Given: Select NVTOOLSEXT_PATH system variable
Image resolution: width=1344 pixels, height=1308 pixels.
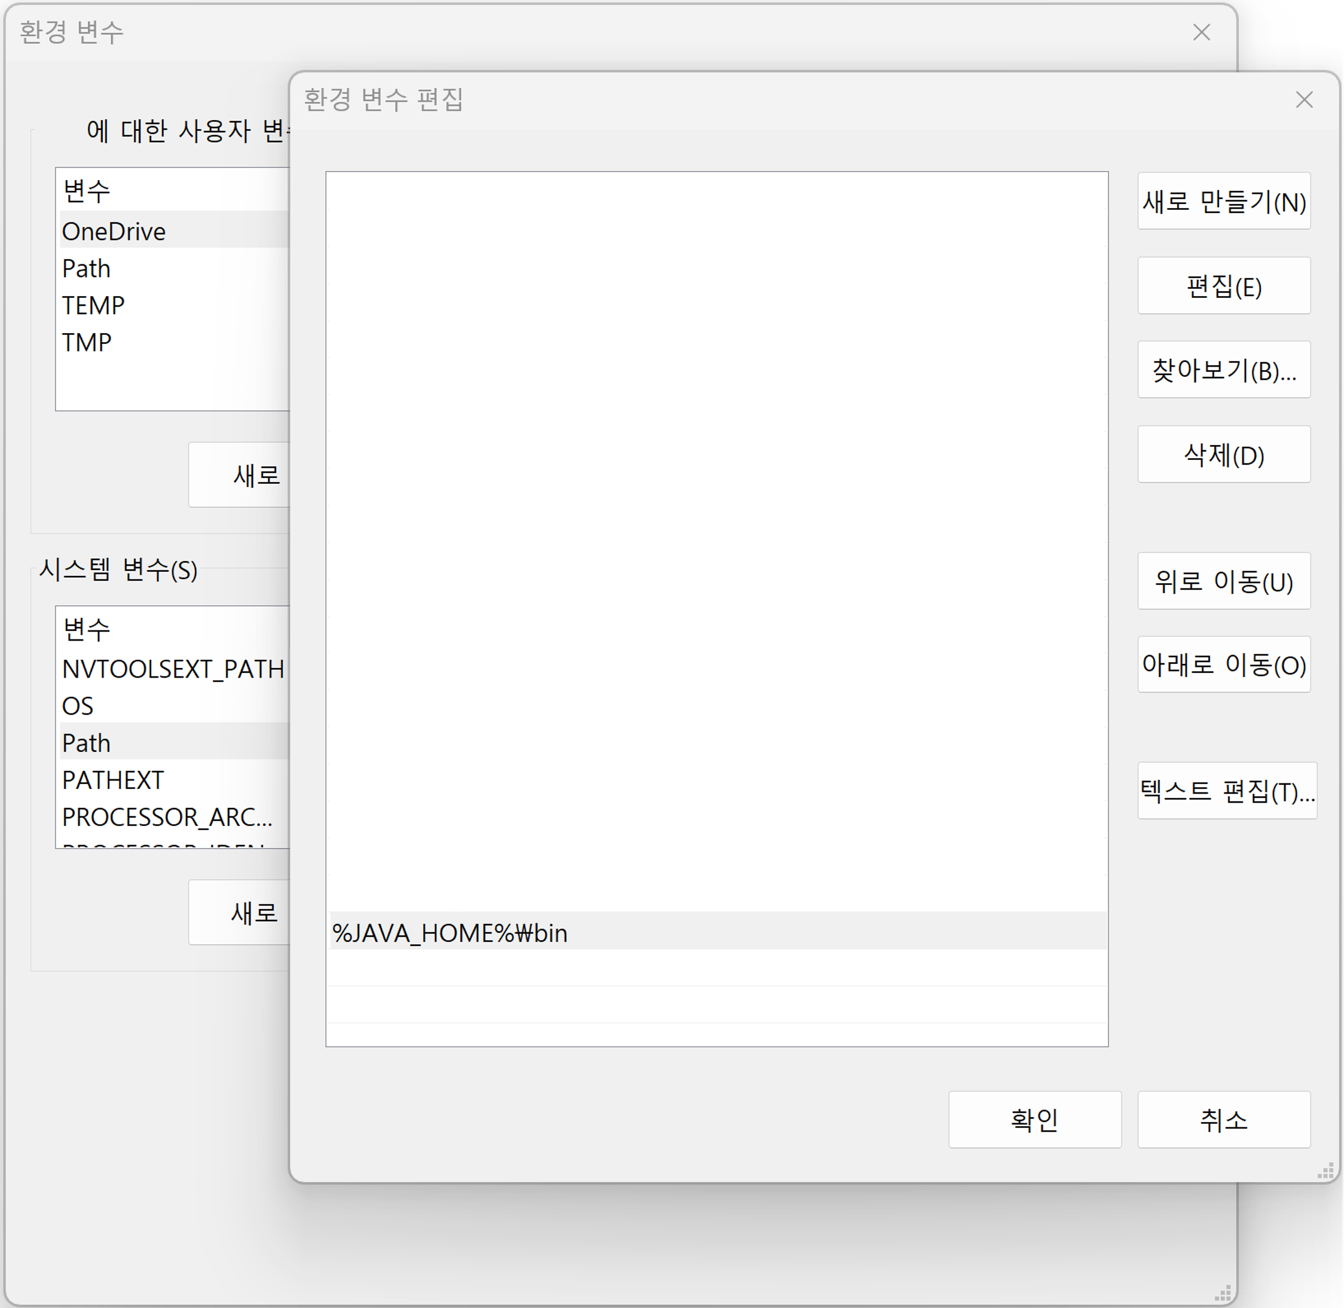Looking at the screenshot, I should 173,669.
